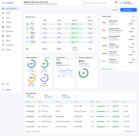Open the Create intake split dropdown arrow
139x136 pixels.
[x=135, y=10]
